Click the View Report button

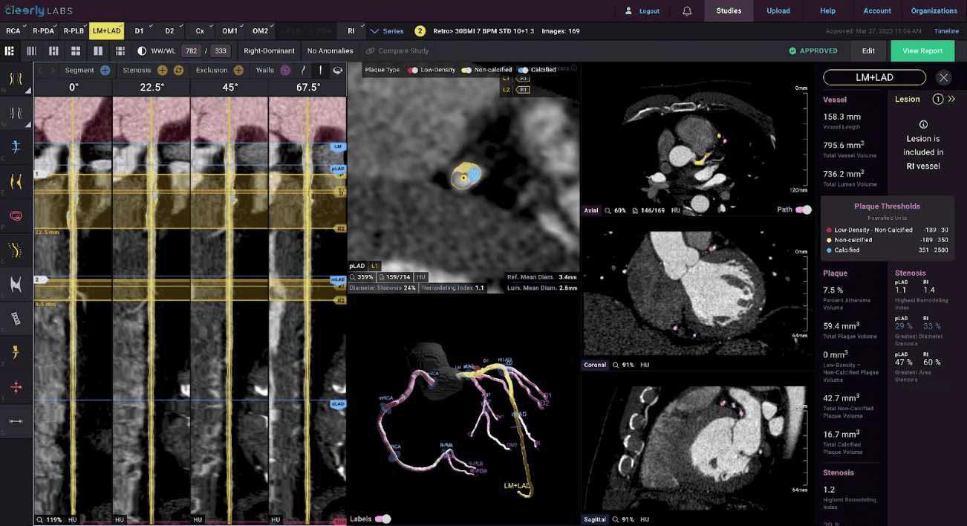click(x=922, y=51)
